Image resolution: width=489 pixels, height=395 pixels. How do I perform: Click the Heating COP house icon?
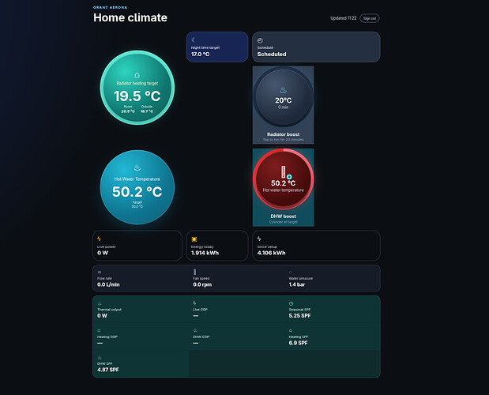100,330
